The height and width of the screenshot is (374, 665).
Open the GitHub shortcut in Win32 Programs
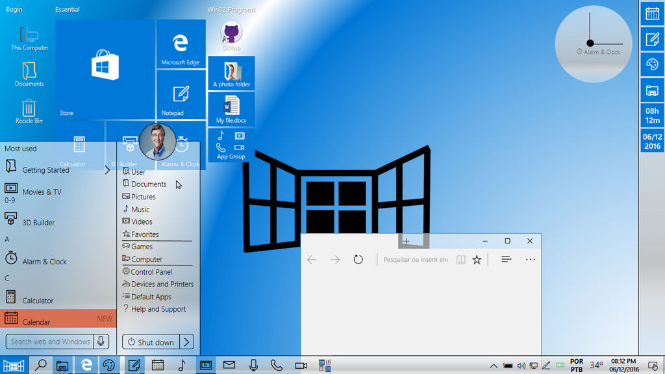tap(232, 36)
